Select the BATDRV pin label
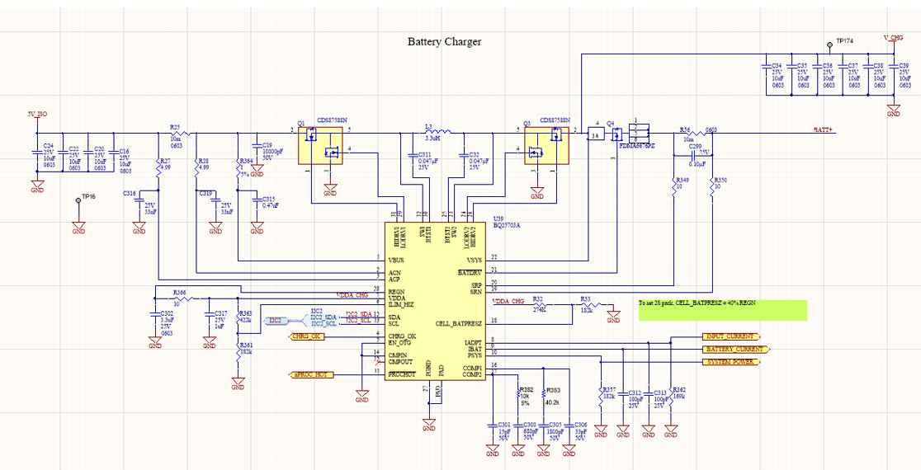This screenshot has width=921, height=470. tap(470, 272)
